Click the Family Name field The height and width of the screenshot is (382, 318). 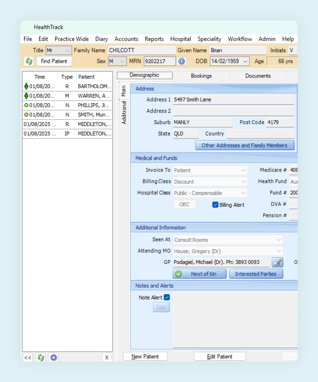(x=142, y=50)
